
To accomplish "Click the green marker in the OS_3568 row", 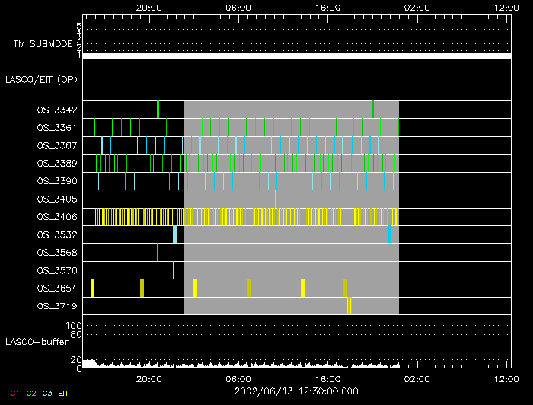I will [x=158, y=252].
